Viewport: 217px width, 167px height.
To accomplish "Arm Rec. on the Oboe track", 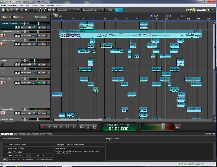I will [44, 73].
